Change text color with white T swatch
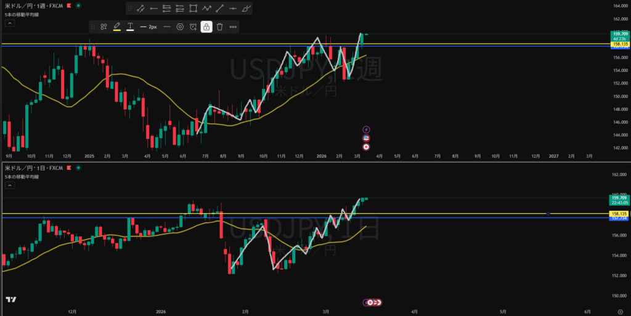This screenshot has height=316, width=631. 130,26
